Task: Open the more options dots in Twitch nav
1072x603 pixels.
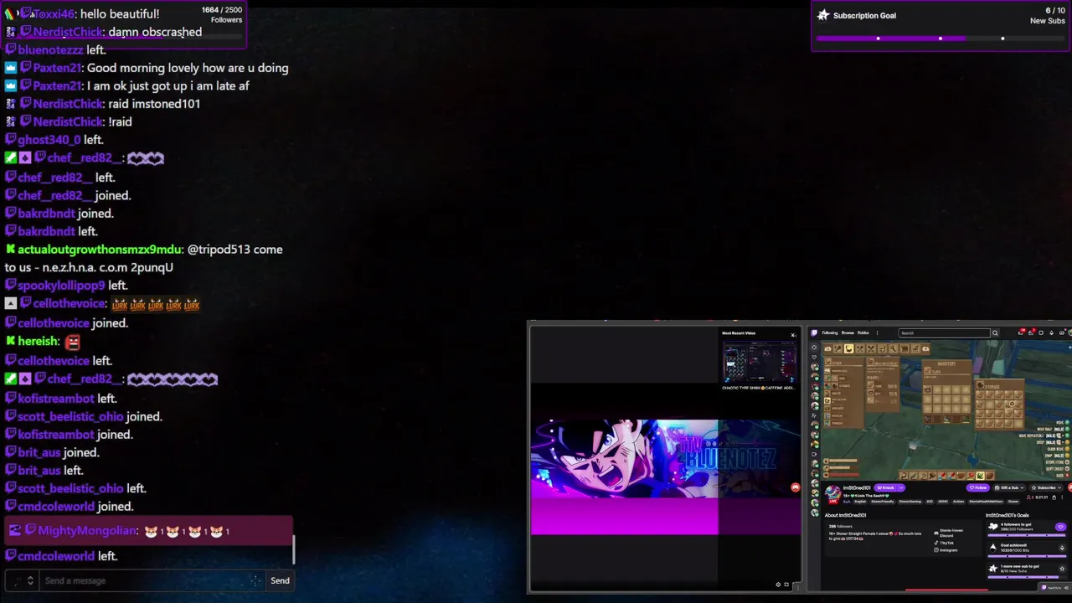Action: [877, 332]
